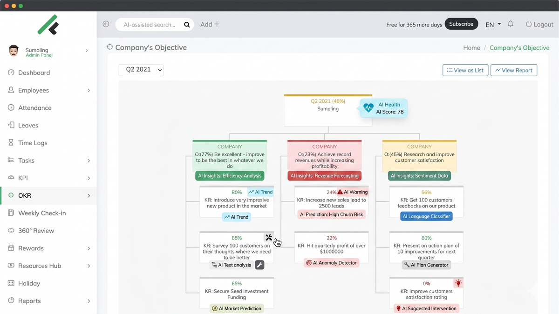Image resolution: width=559 pixels, height=314 pixels.
Task: Switch to View as List
Action: 465,70
